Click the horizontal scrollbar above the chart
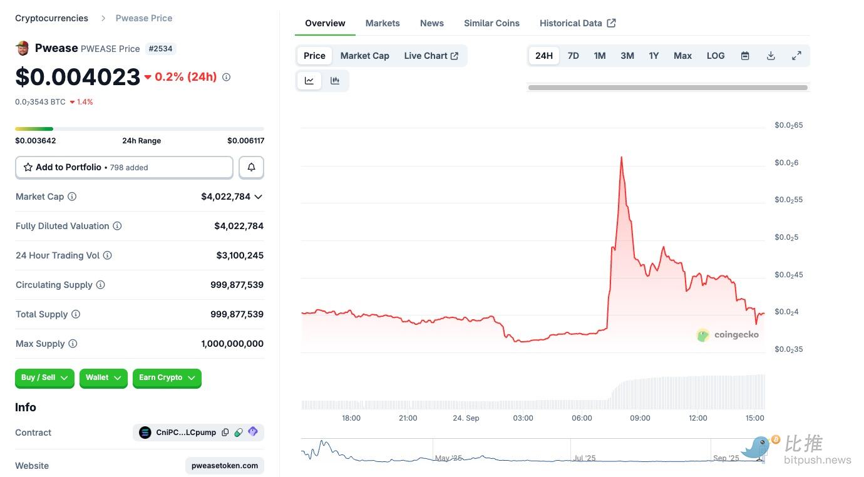864x477 pixels. 667,88
